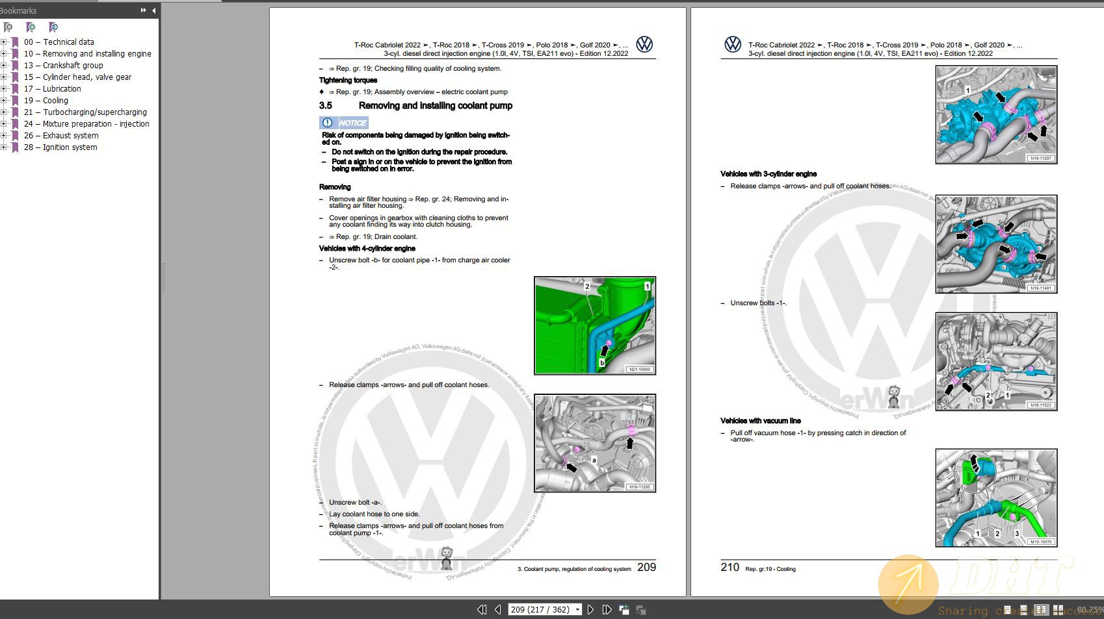Open bookmark 10 – Removing and installing engine
The height and width of the screenshot is (619, 1104).
[88, 54]
